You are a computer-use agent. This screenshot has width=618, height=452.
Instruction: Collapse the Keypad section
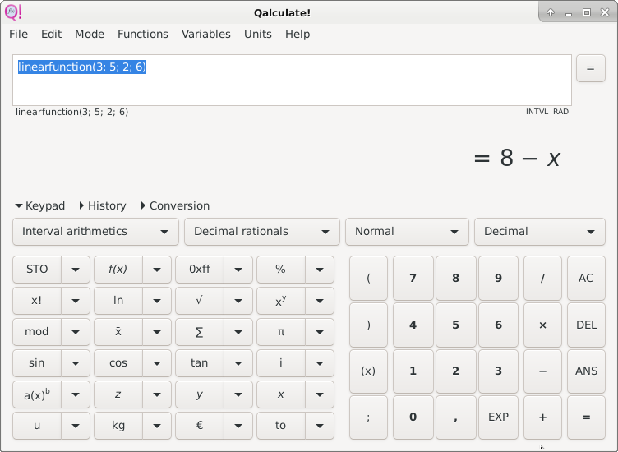pyautogui.click(x=39, y=205)
